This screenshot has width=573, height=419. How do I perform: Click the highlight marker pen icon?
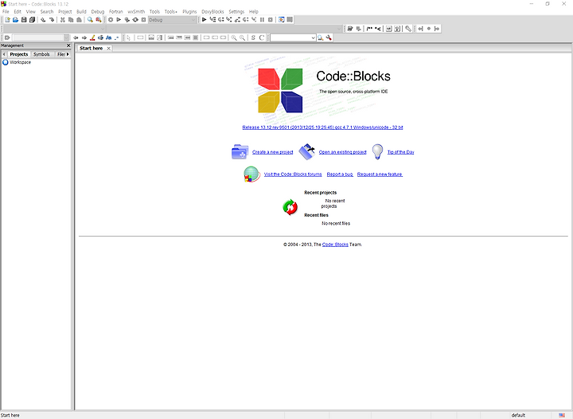pyautogui.click(x=92, y=37)
